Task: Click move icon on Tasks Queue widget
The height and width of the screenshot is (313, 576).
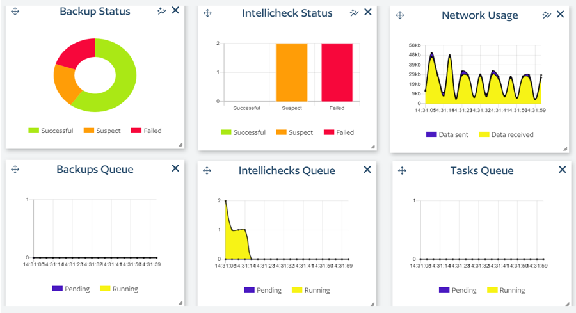Action: pos(402,170)
